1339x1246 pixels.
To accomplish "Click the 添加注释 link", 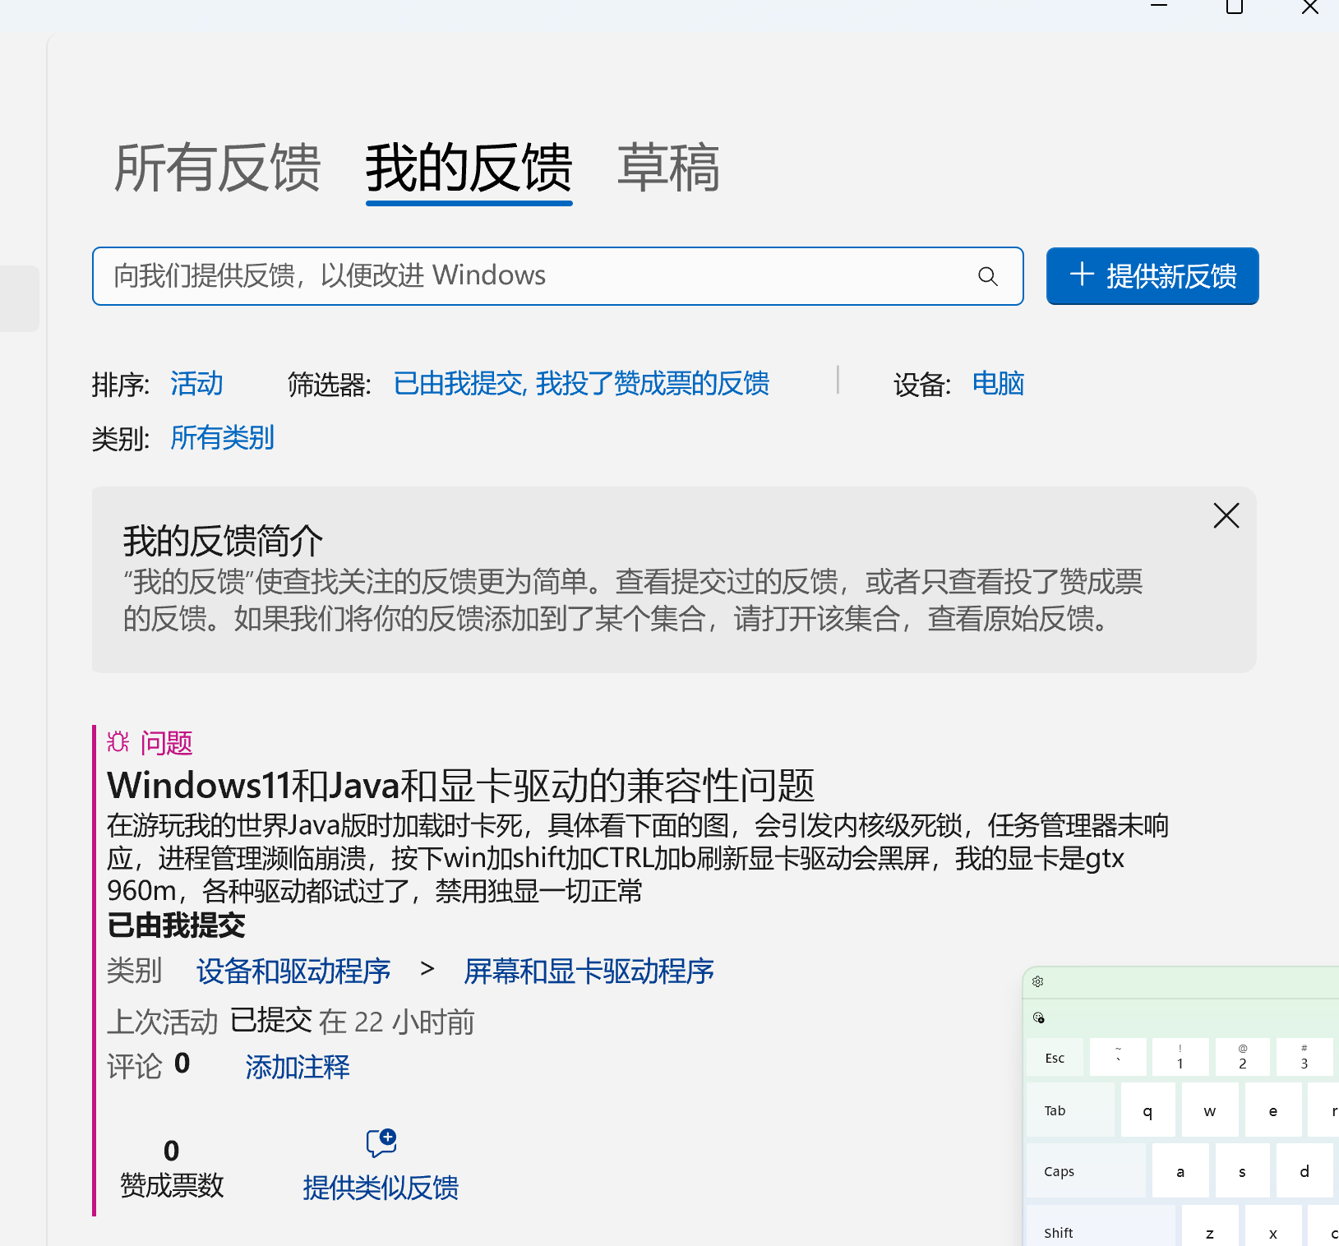I will [298, 1067].
